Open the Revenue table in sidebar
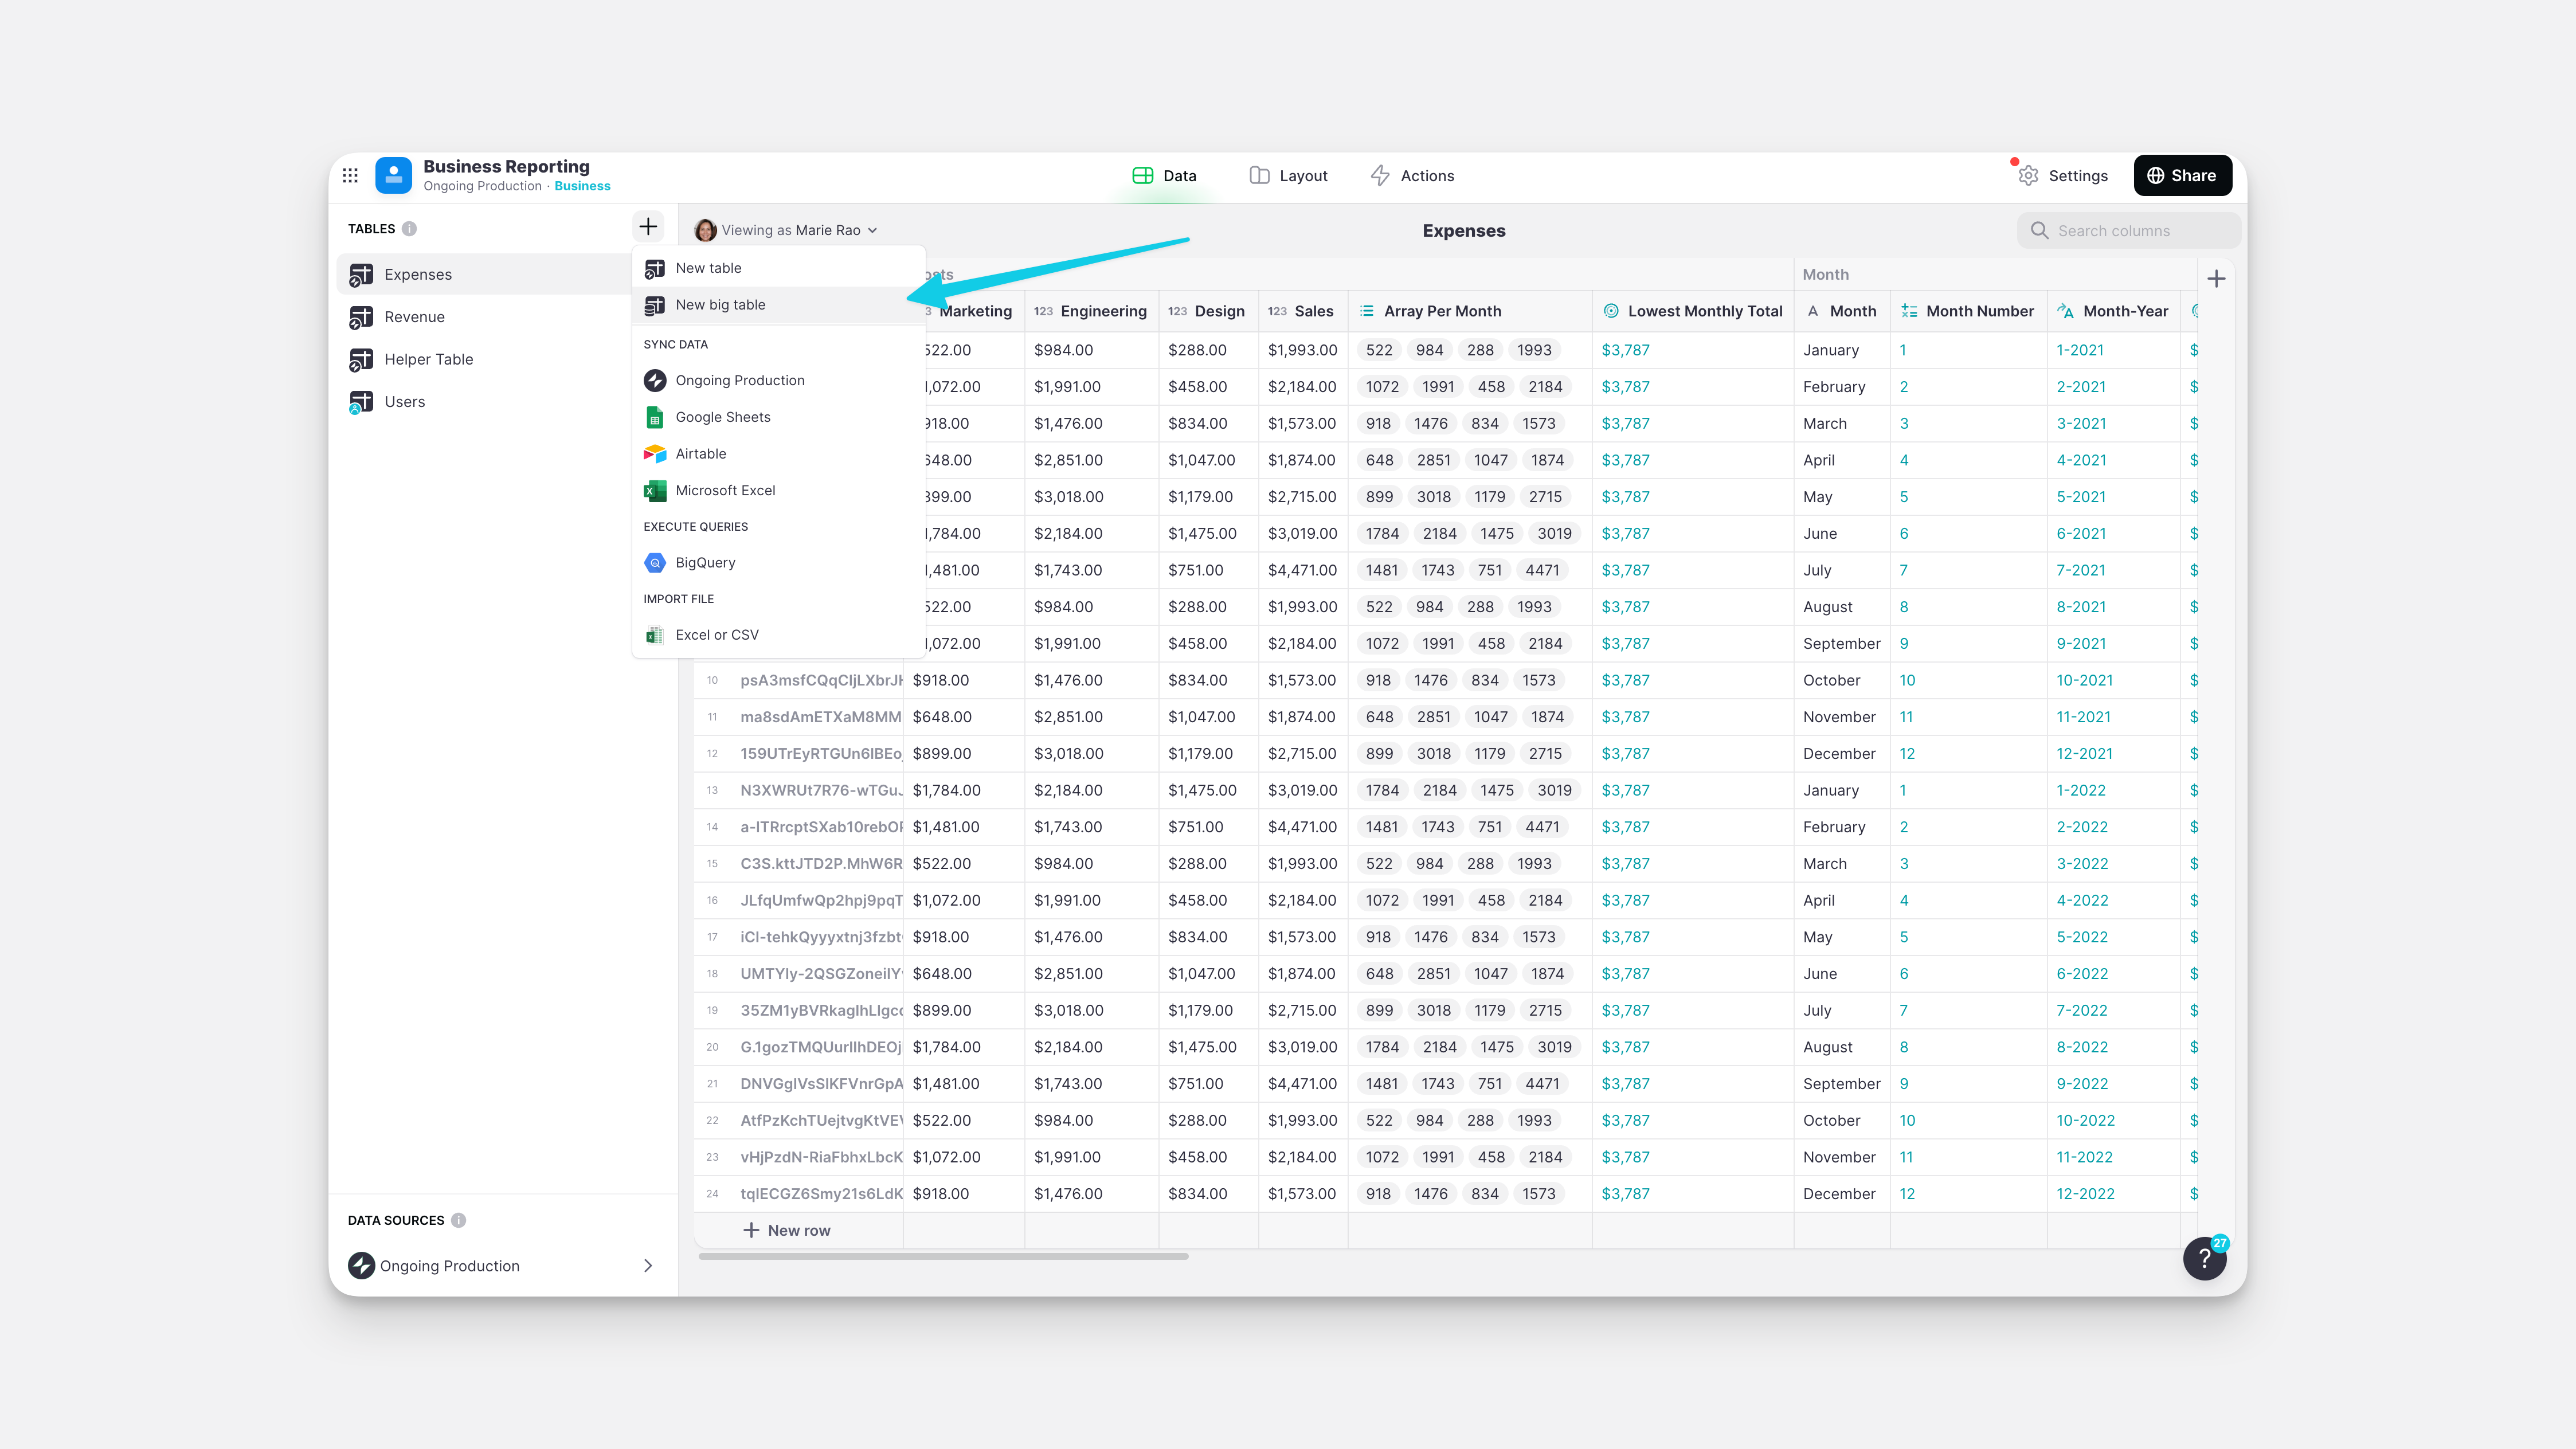This screenshot has height=1449, width=2576. 414,317
